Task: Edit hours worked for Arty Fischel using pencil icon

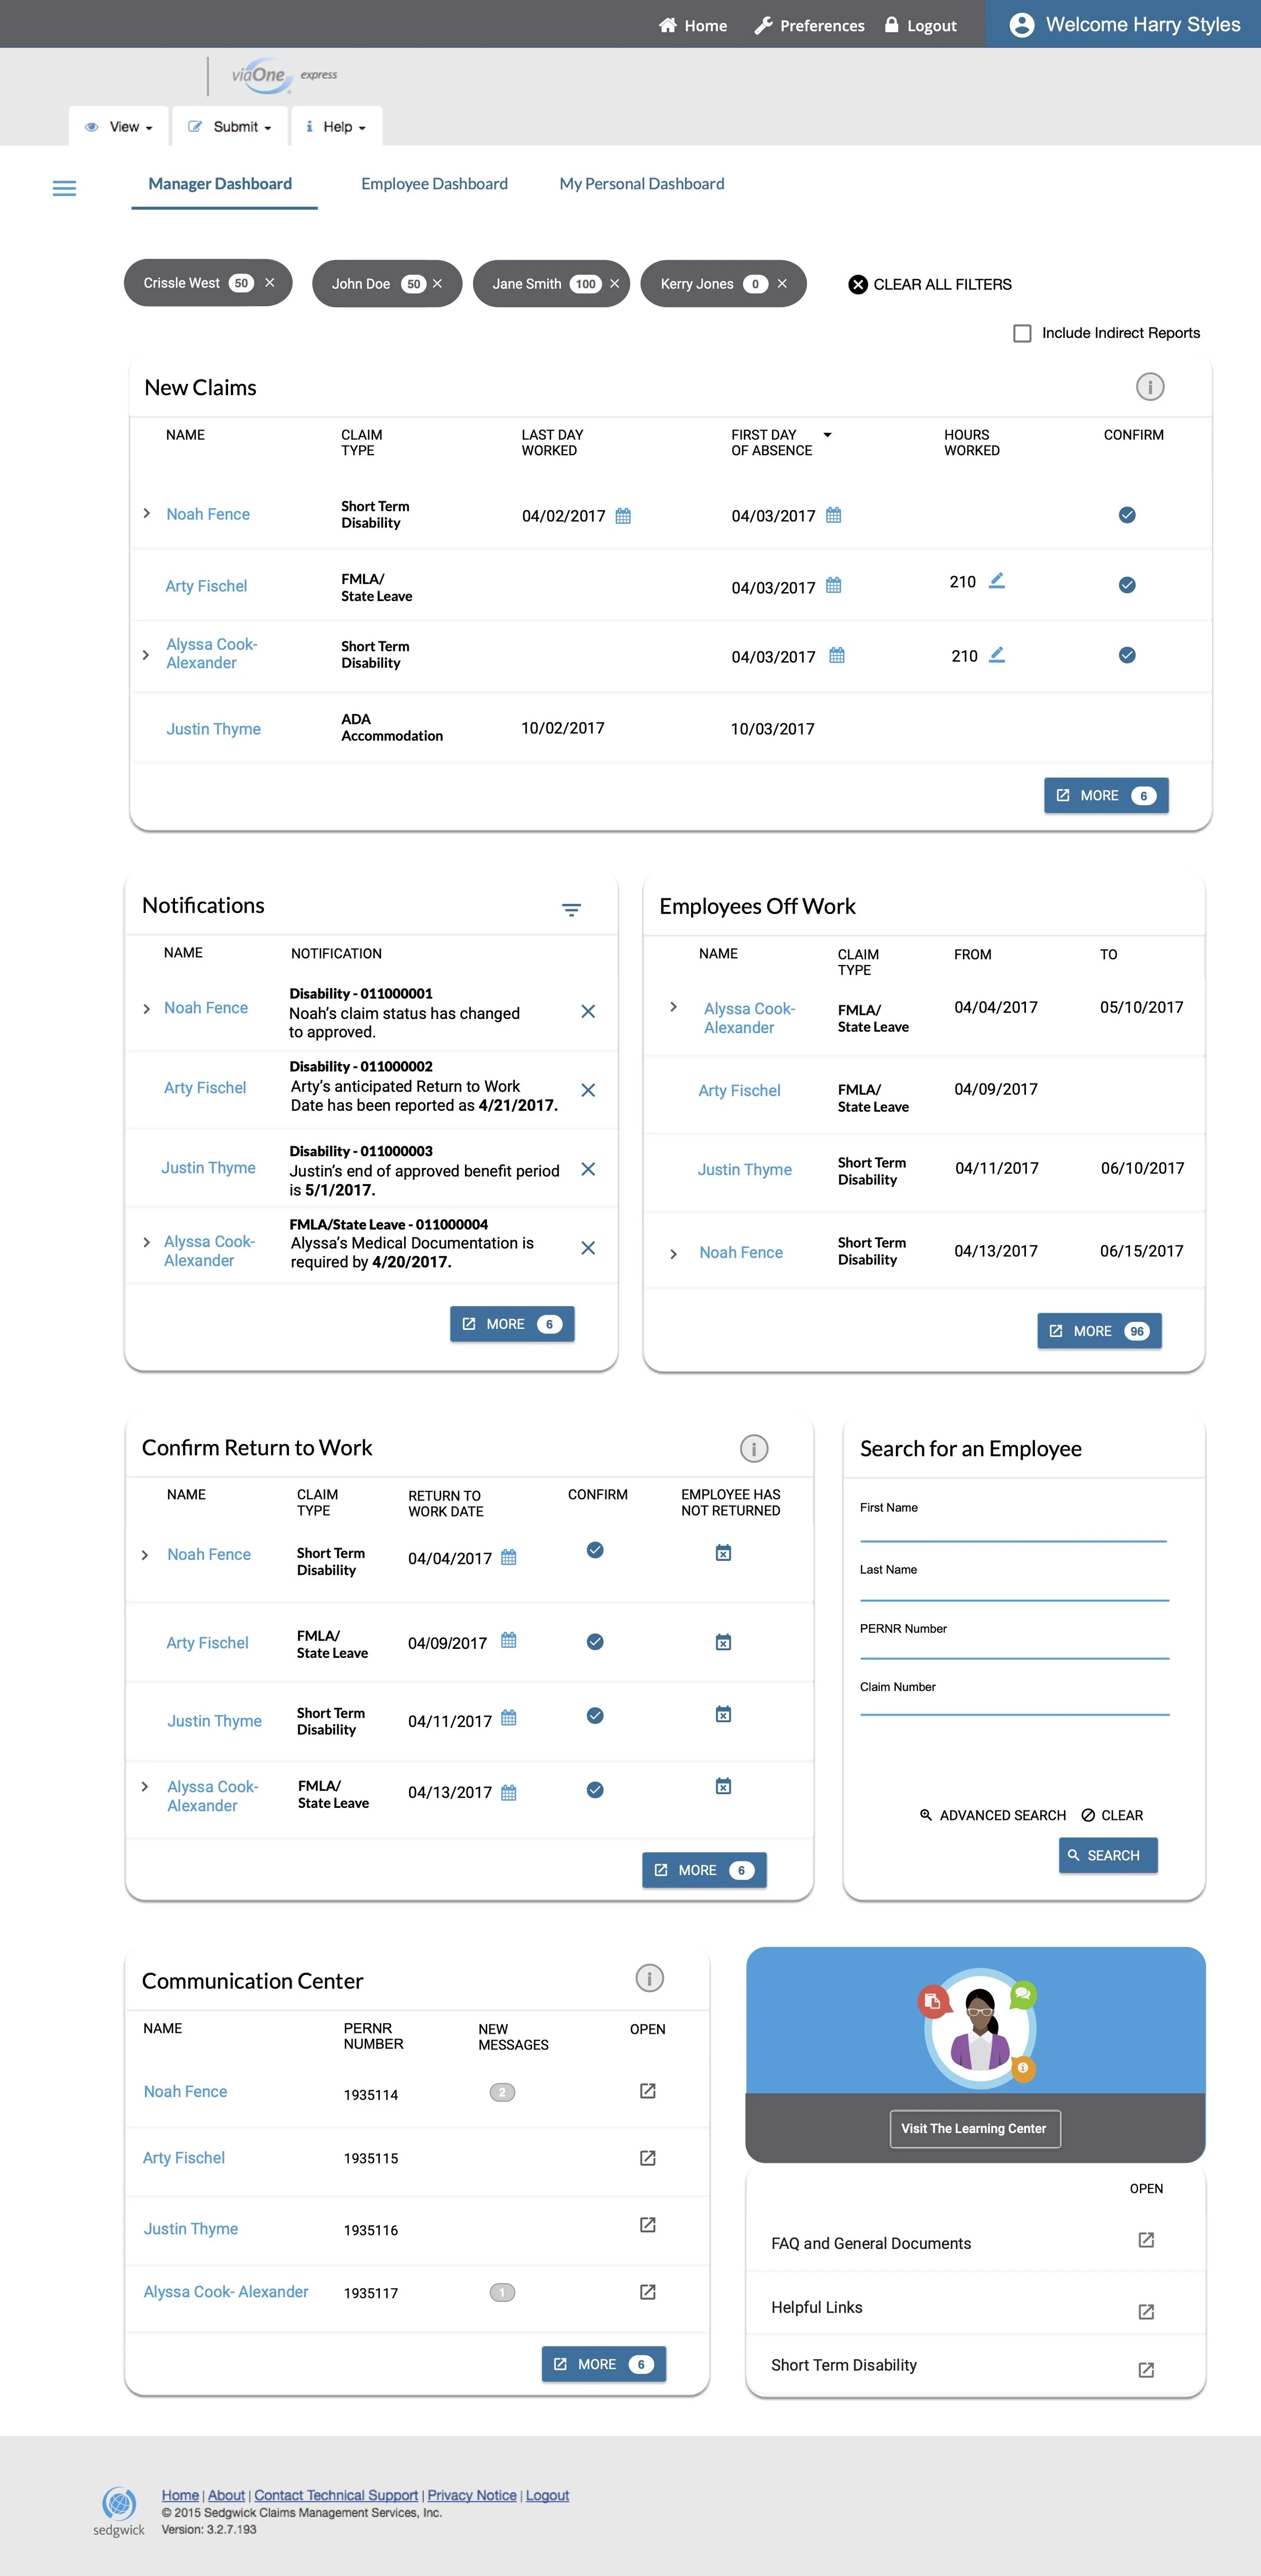Action: [996, 581]
